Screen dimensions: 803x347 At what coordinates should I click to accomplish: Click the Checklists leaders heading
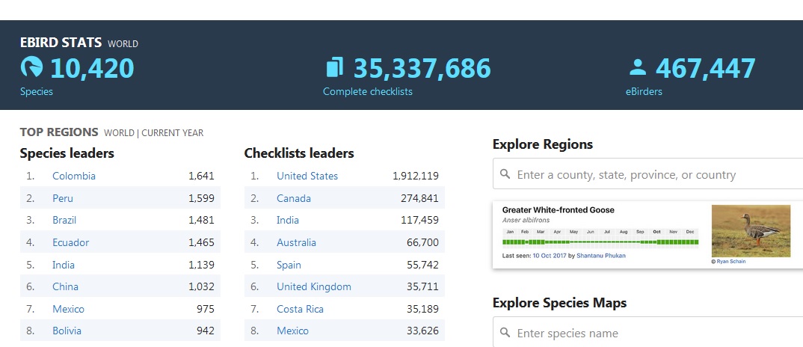click(299, 153)
